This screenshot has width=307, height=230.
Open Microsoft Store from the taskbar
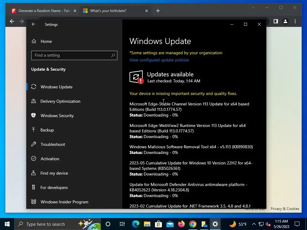[x=158, y=224]
